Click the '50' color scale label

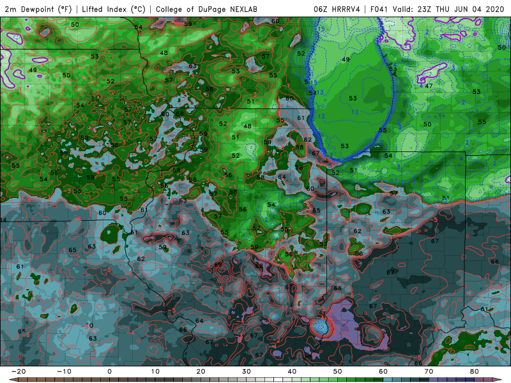click(338, 372)
